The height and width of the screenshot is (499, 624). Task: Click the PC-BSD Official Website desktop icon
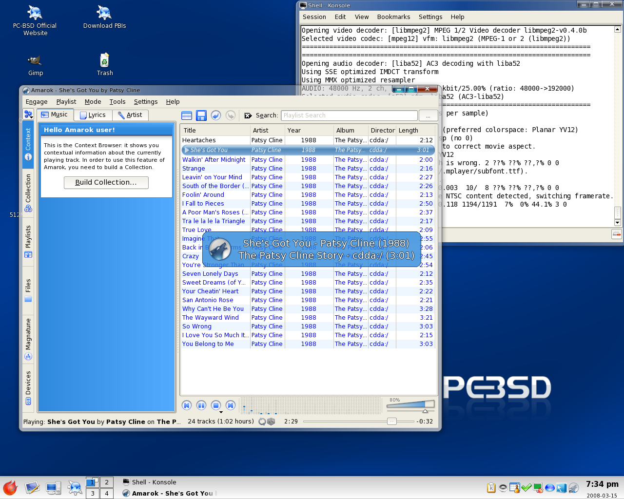click(x=35, y=20)
